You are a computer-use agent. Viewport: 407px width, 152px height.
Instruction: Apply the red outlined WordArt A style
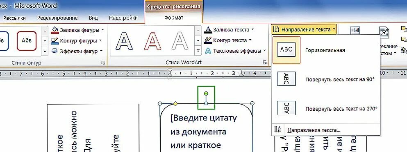[x=152, y=41]
